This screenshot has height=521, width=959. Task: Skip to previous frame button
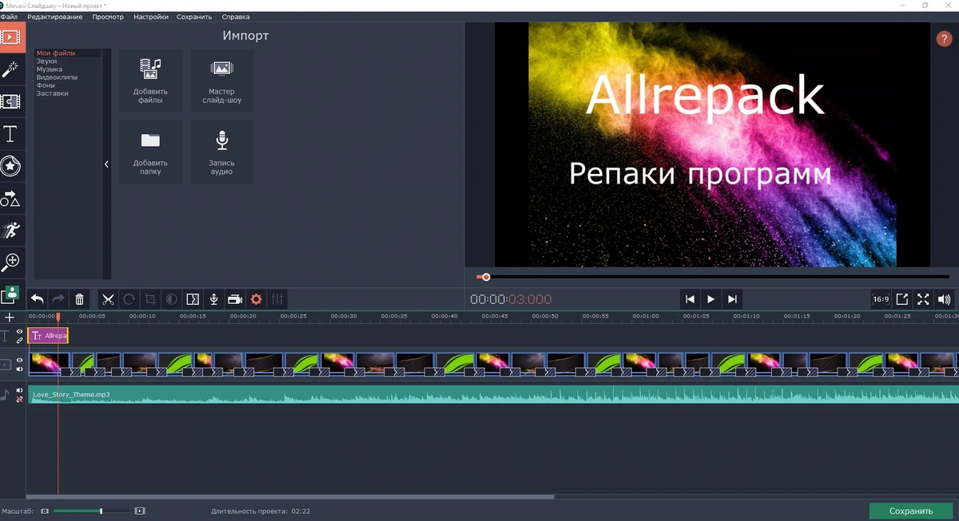tap(690, 299)
